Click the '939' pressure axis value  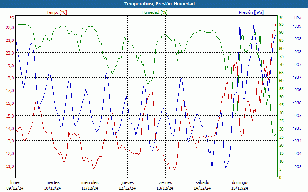pos(298,26)
